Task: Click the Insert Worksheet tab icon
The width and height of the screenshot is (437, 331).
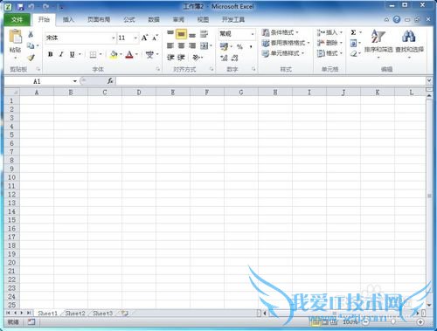Action: 125,314
